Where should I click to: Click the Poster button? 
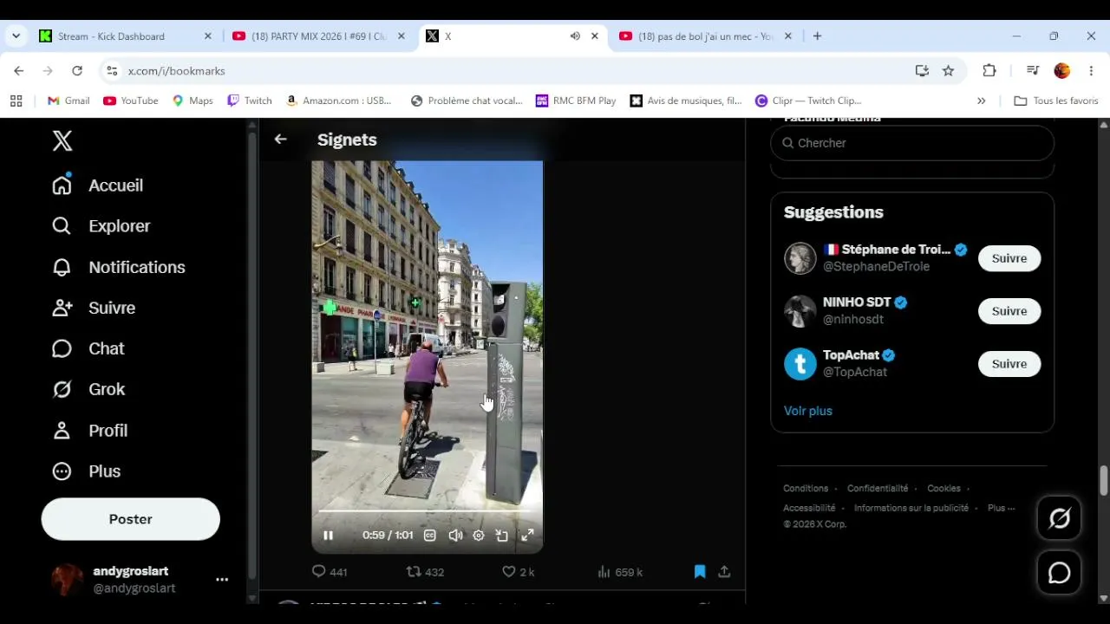130,519
